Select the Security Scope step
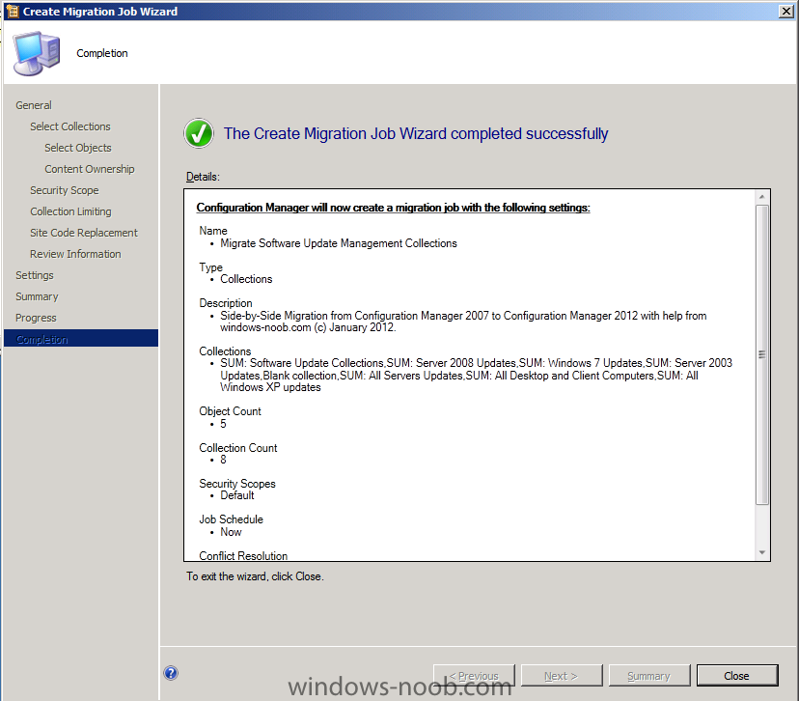This screenshot has height=701, width=799. 65,190
